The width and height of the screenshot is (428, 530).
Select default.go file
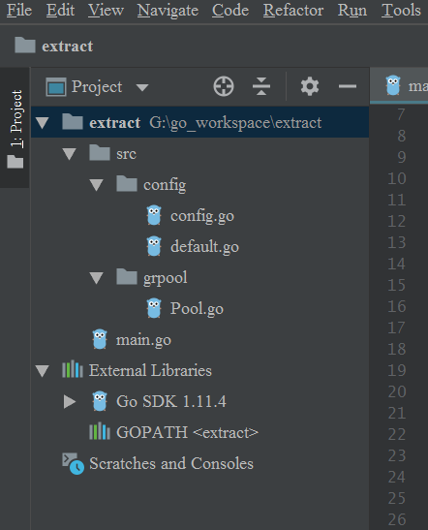[x=204, y=246]
